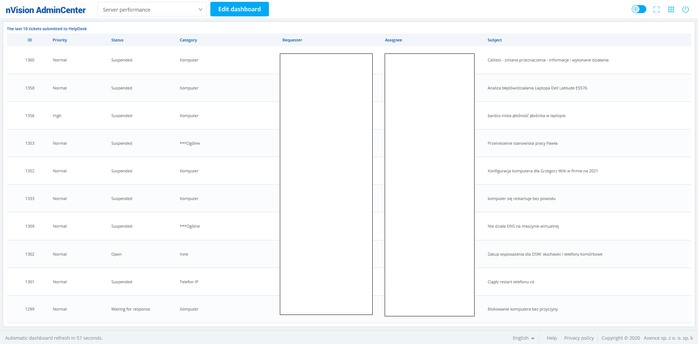
Task: Open the apps grid menu icon
Action: (x=671, y=9)
